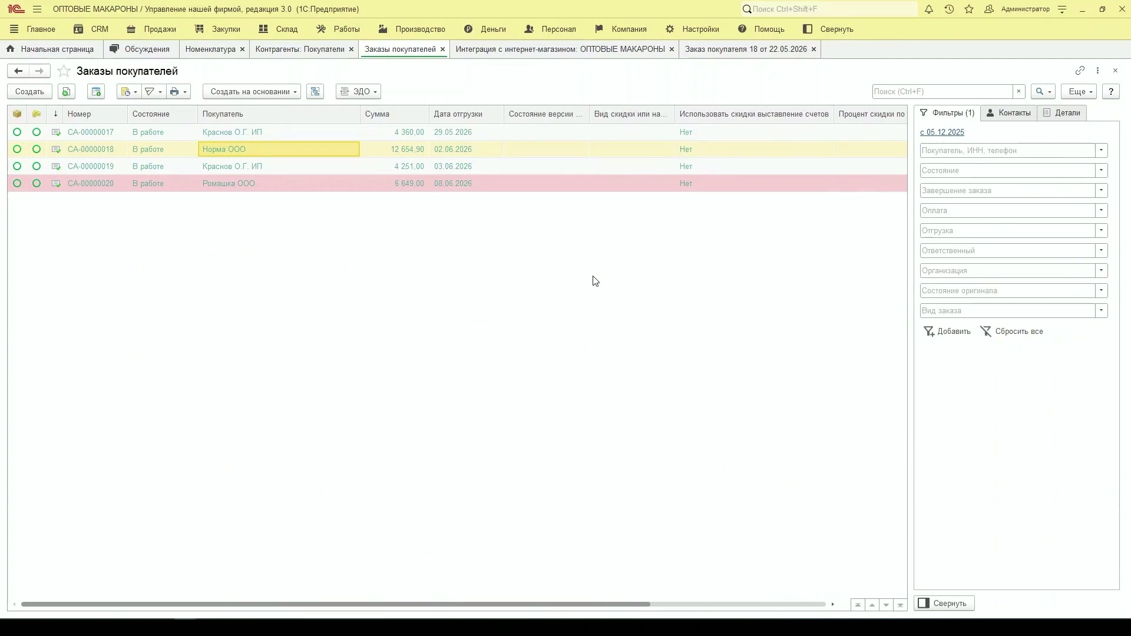Screen dimensions: 1131x636
Task: Go back with the left arrow
Action: click(x=18, y=71)
